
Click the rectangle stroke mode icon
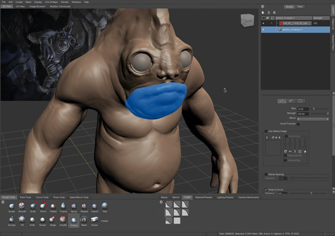(300, 101)
